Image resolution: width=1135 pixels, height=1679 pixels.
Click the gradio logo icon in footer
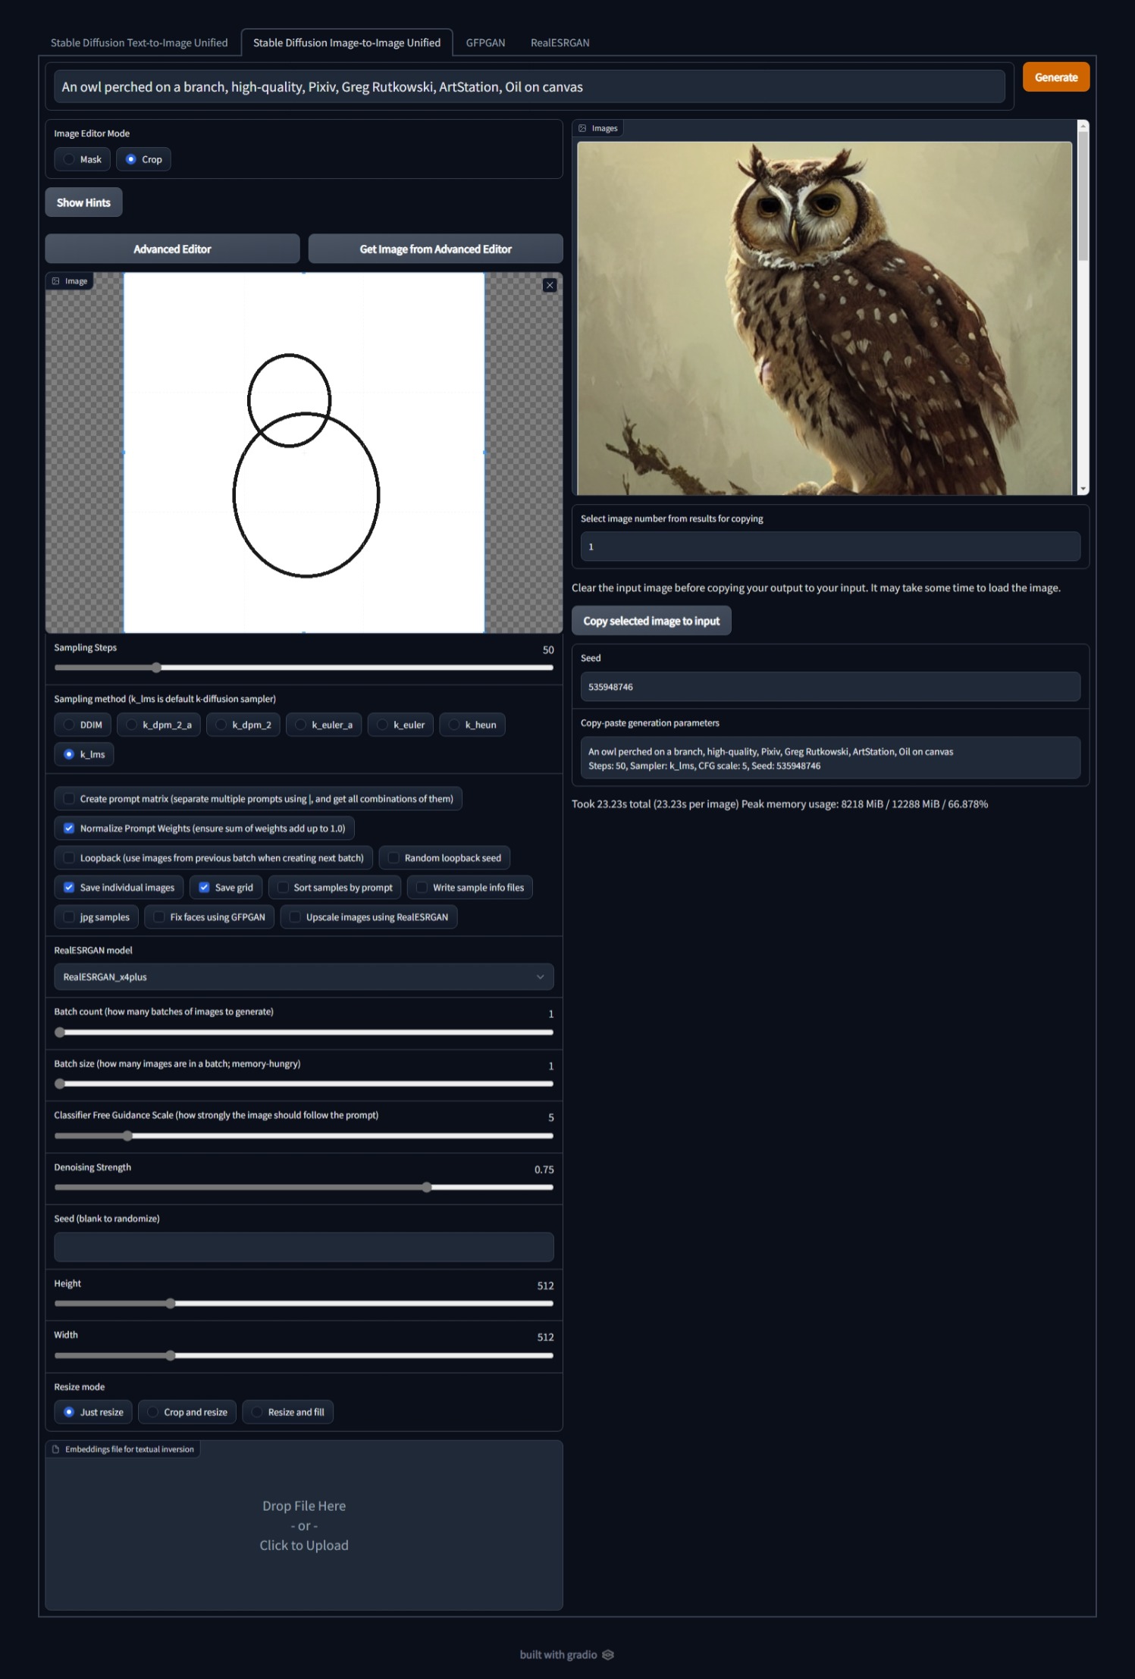click(x=607, y=1654)
